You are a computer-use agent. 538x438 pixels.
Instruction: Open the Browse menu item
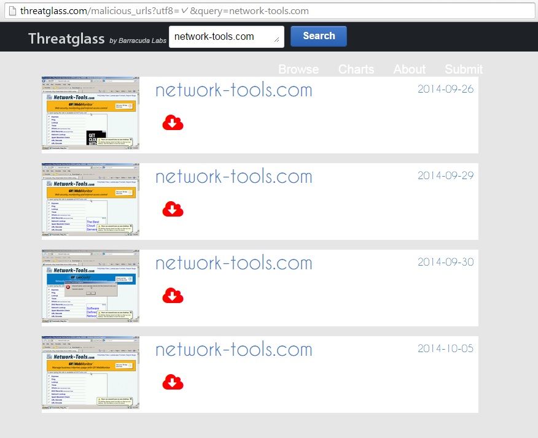click(298, 69)
